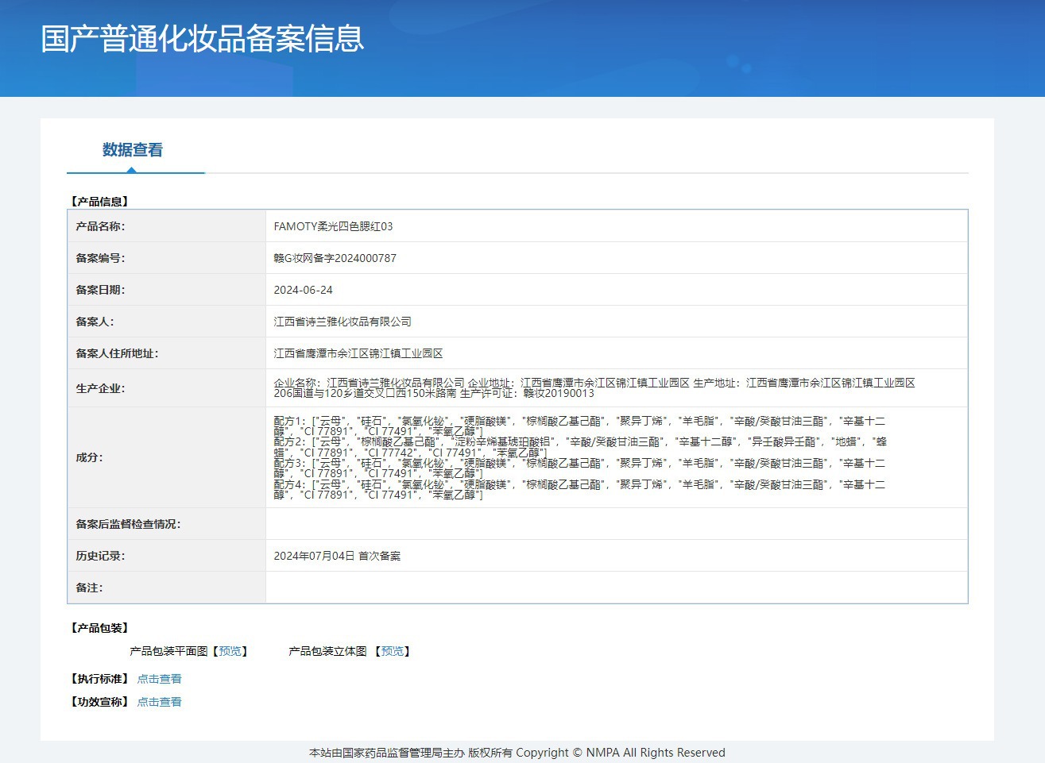Image resolution: width=1045 pixels, height=763 pixels.
Task: Click the 备案后监督检查情况 row label
Action: point(128,524)
